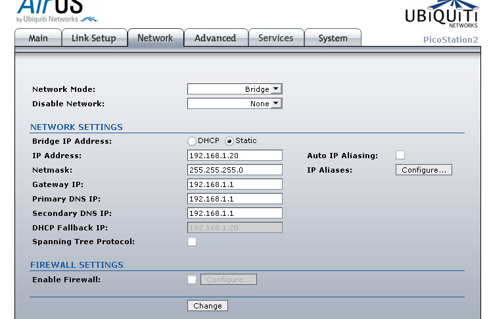Switch to the Link Setup tab
The width and height of the screenshot is (489, 319).
[x=94, y=37]
